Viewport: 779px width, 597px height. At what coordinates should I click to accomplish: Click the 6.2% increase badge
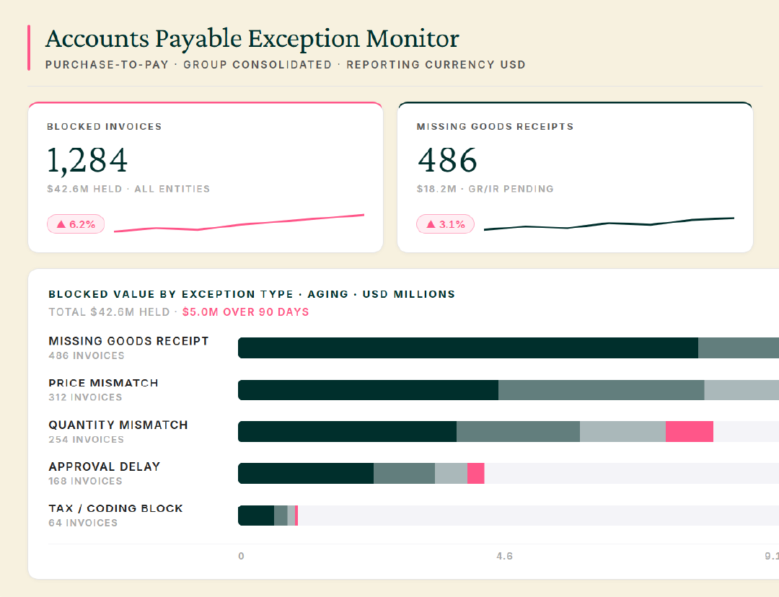click(x=76, y=224)
